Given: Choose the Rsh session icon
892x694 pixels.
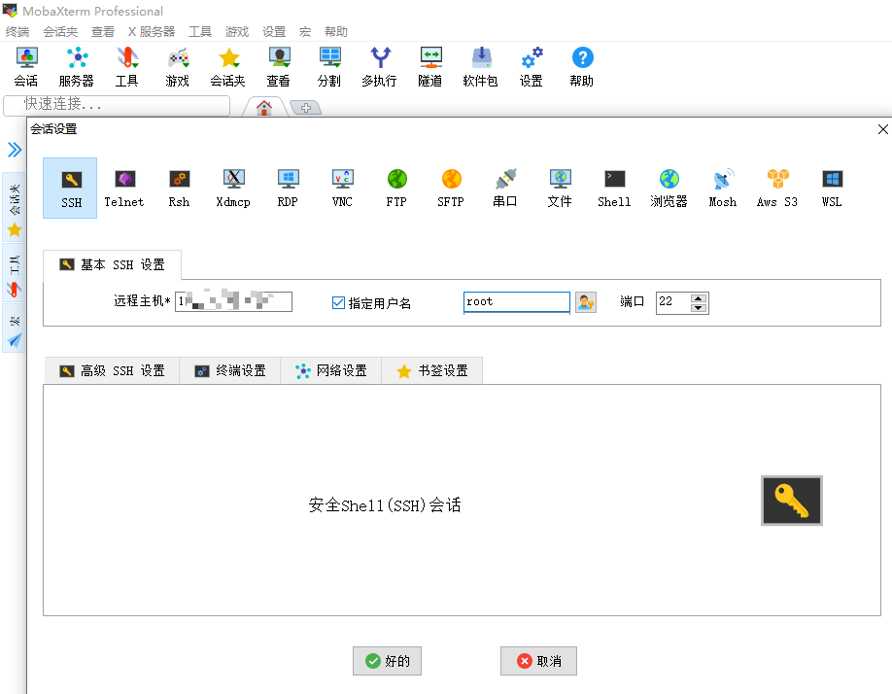Looking at the screenshot, I should (x=179, y=188).
